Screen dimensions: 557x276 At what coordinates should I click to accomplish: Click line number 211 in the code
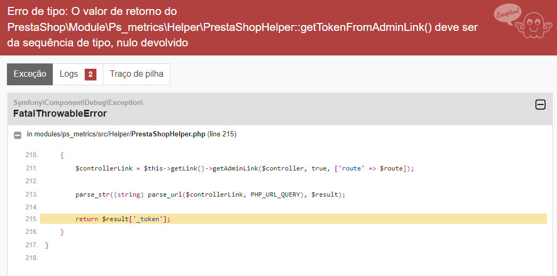[x=31, y=168]
